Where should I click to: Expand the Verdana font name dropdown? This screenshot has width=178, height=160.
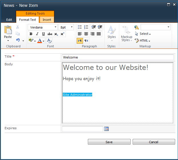55,27
